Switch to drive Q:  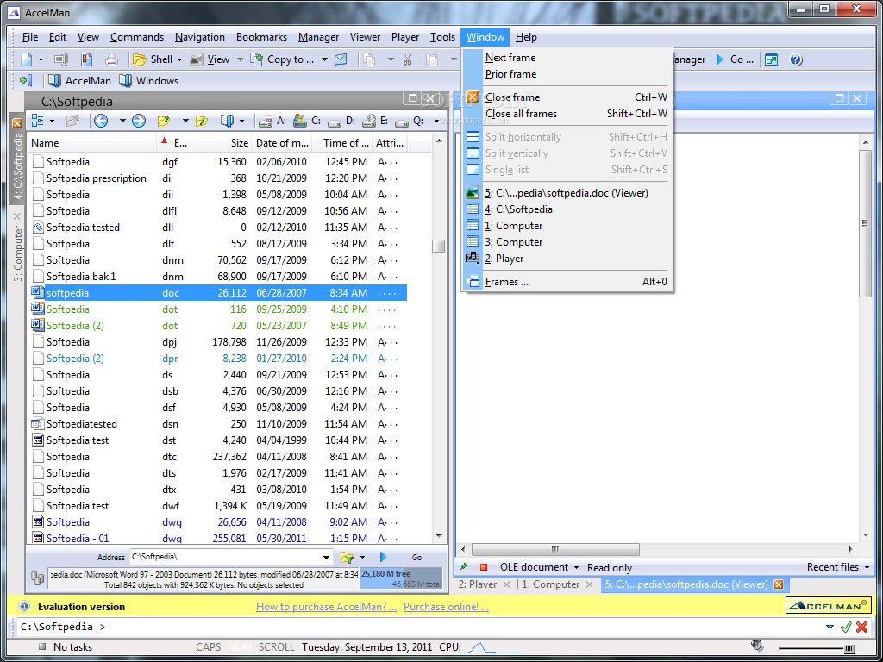410,121
